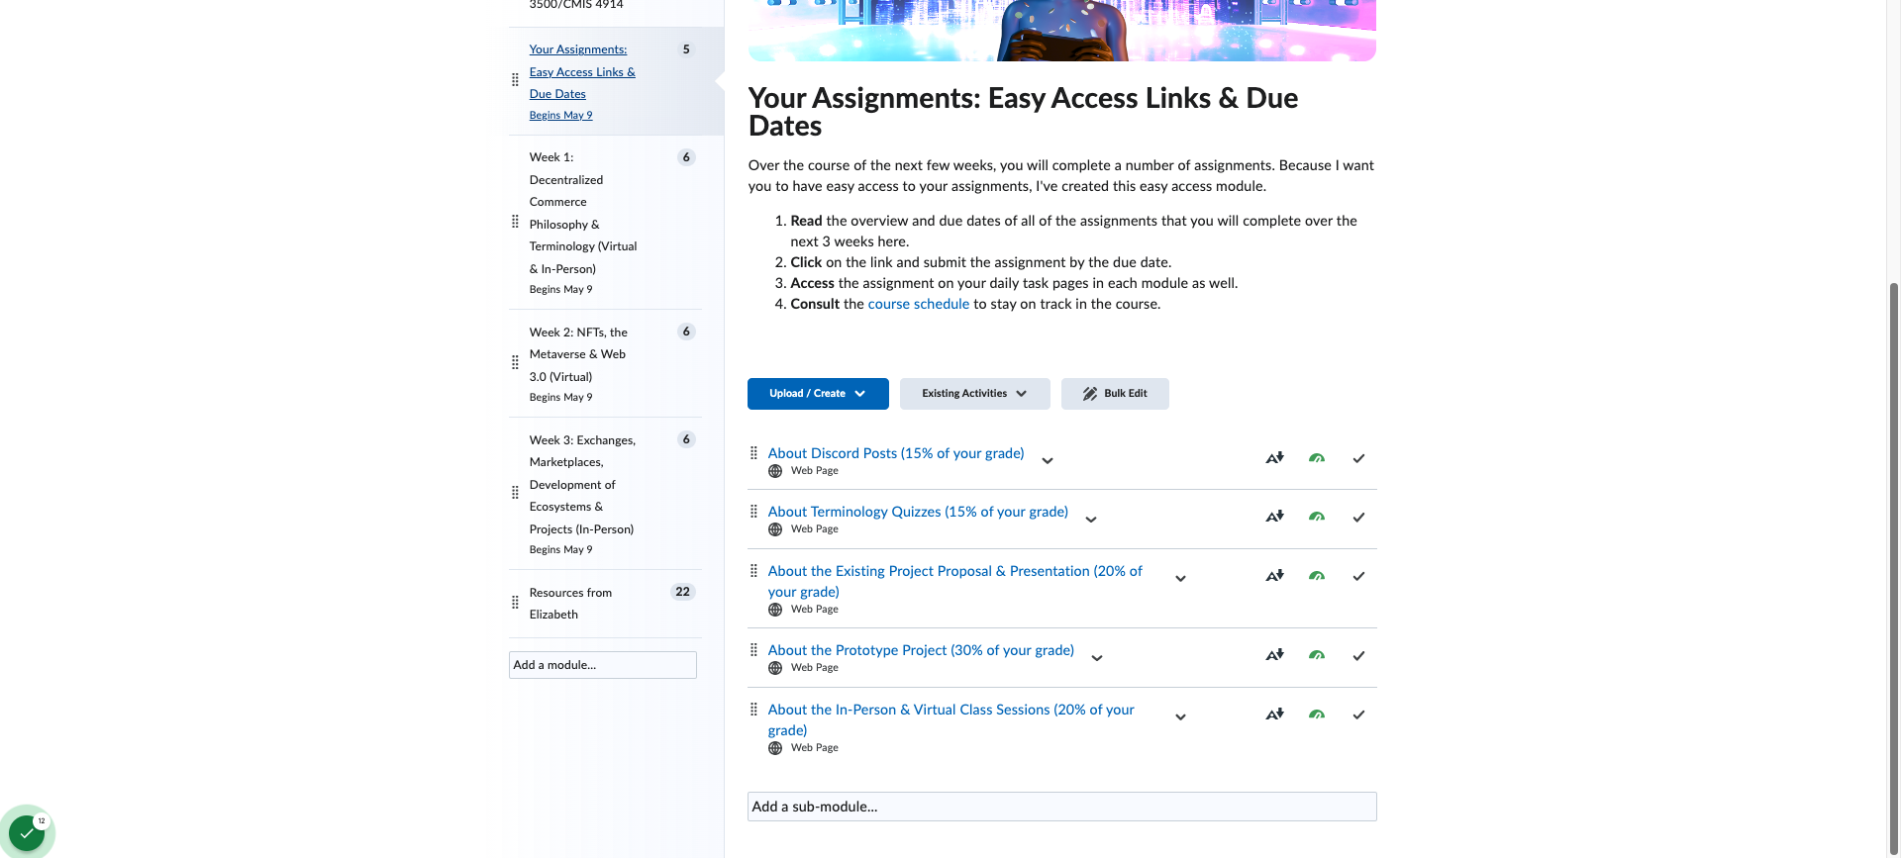
Task: Click alternative formats icon for Prototype Project
Action: pyautogui.click(x=1274, y=655)
